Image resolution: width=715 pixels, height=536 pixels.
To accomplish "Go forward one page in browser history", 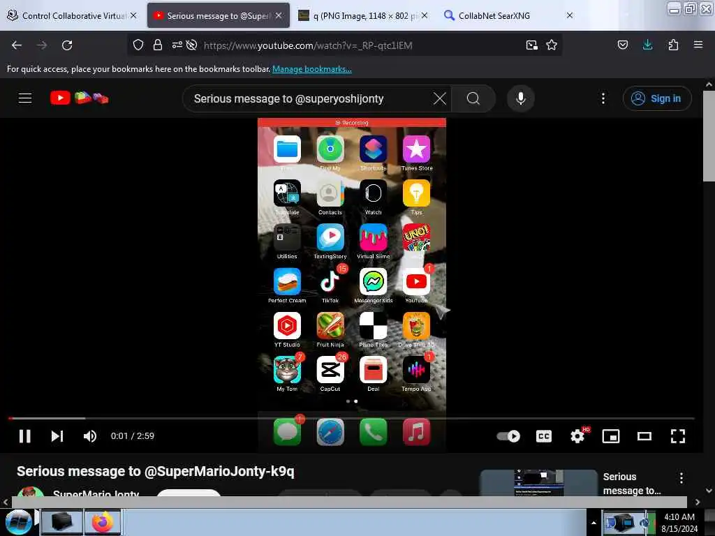I will (x=42, y=45).
